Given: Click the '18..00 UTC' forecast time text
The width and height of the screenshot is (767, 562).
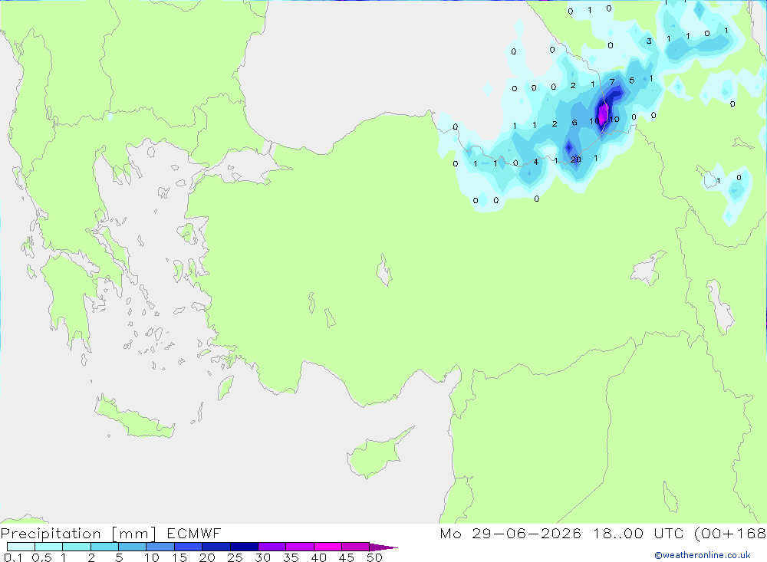Looking at the screenshot, I should (640, 533).
